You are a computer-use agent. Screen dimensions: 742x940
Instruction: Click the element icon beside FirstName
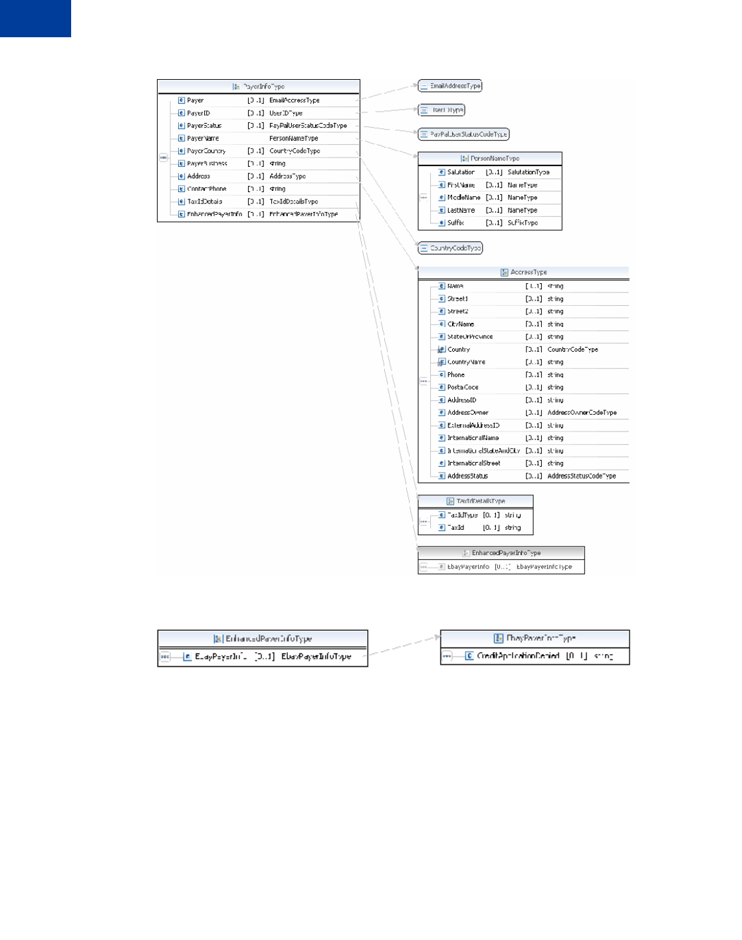[441, 185]
